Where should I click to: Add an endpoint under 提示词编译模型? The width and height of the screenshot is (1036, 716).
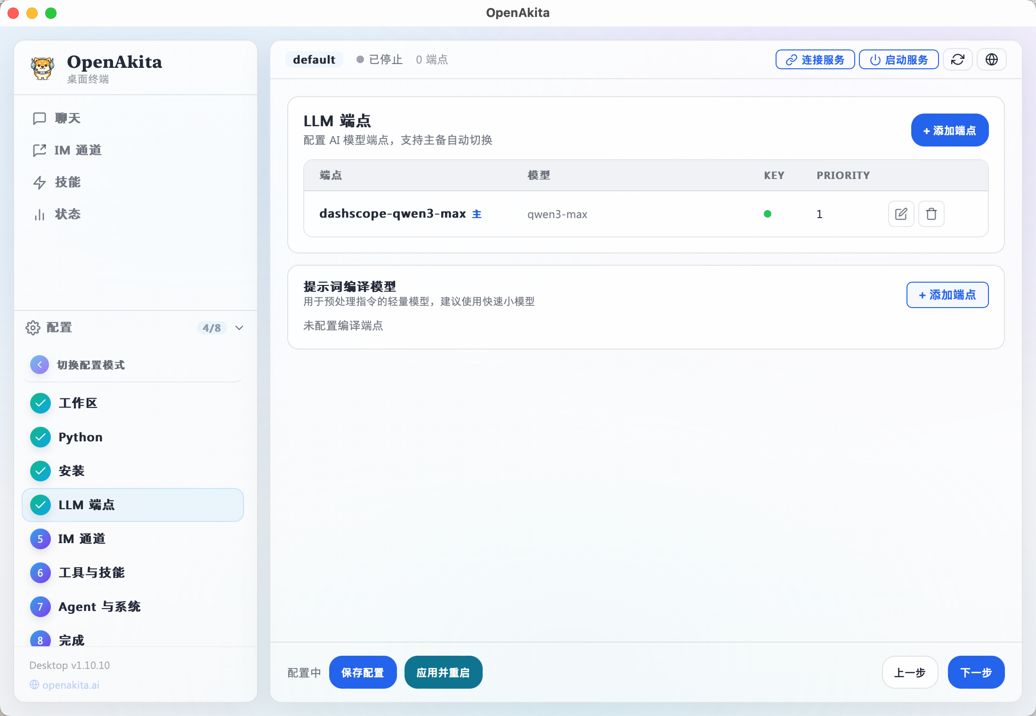coord(947,295)
